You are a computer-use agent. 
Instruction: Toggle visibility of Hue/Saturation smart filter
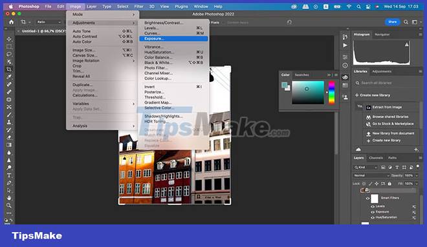click(x=373, y=218)
